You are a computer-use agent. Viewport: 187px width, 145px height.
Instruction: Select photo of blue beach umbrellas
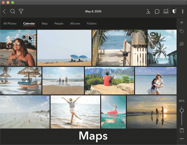[64, 48]
